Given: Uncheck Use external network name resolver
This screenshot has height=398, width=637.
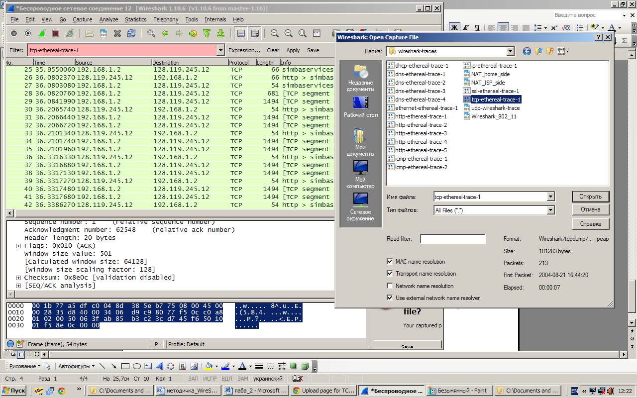Looking at the screenshot, I should pos(390,298).
